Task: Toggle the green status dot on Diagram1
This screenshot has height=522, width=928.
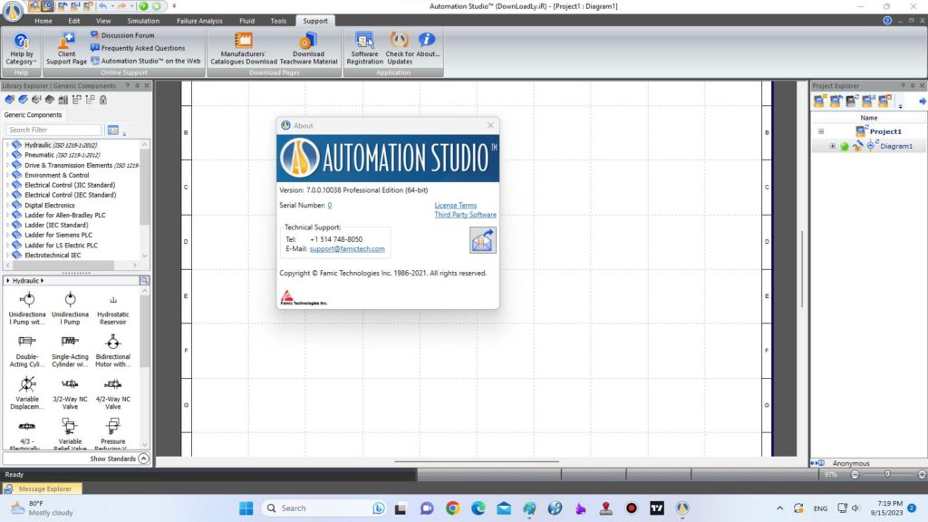Action: click(x=845, y=146)
